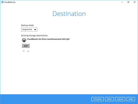Go back with the Previous button
This screenshot has height=104, width=138.
tap(98, 99)
